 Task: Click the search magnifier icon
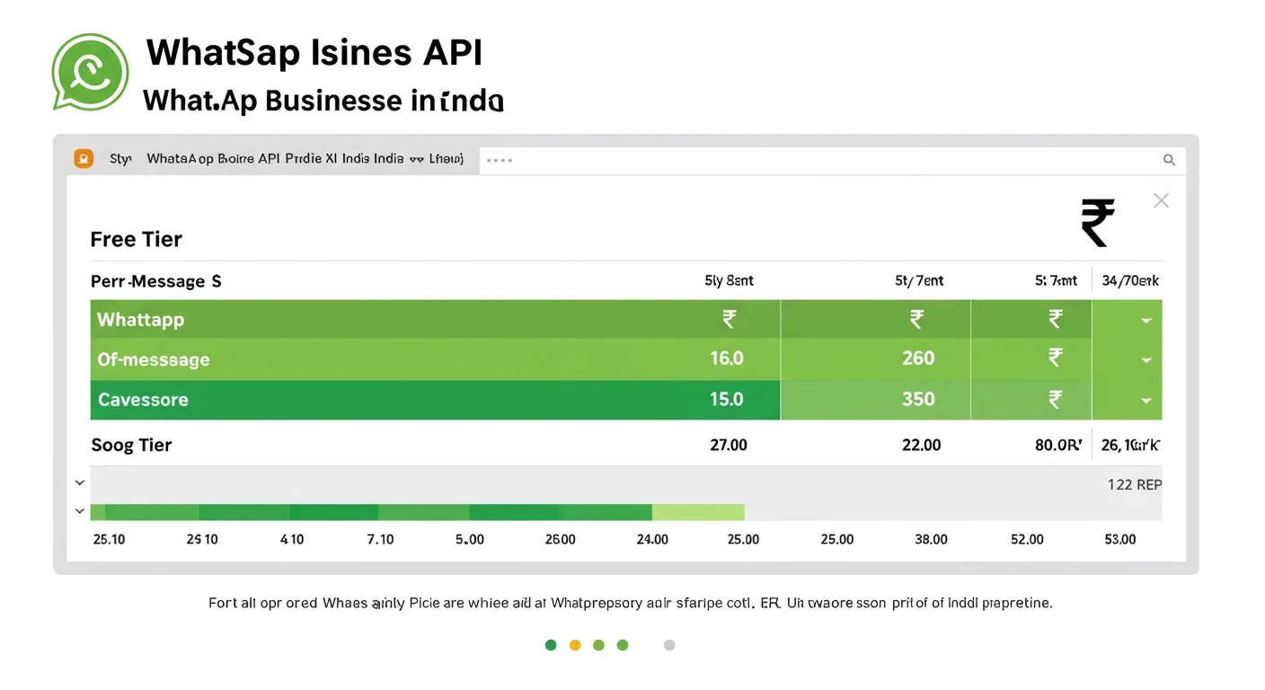click(x=1169, y=160)
